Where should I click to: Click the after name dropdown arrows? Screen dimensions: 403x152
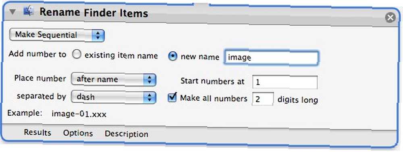[150, 80]
